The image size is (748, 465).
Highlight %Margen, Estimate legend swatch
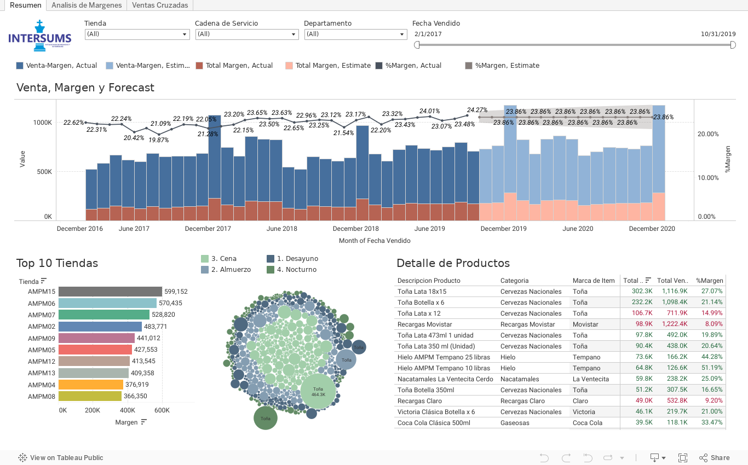click(469, 66)
